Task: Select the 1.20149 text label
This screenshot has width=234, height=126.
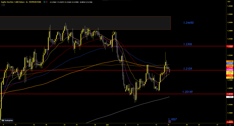Action: [187, 92]
